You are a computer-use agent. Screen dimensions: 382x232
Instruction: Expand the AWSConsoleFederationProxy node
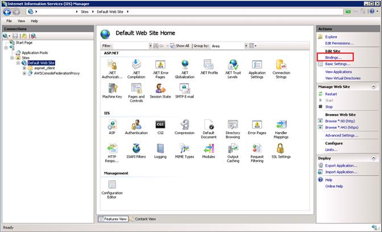pos(24,73)
